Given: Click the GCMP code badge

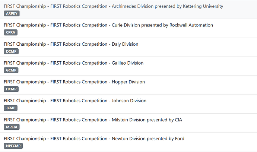Looking at the screenshot, I should [11, 70].
